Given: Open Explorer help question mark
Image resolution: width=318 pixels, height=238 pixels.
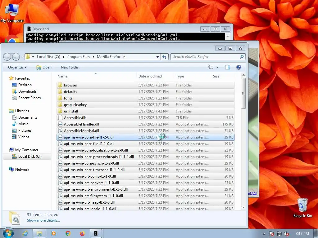Looking at the screenshot, I should pos(239,67).
